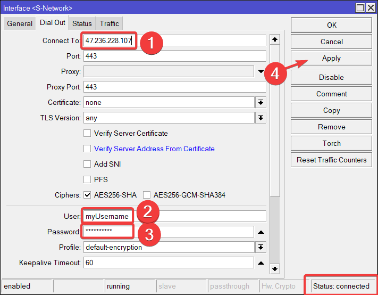
Task: Expand the Proxy field arrow
Action: pos(261,71)
